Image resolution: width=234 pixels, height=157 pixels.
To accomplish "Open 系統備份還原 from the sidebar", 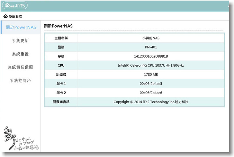I will (x=20, y=67).
